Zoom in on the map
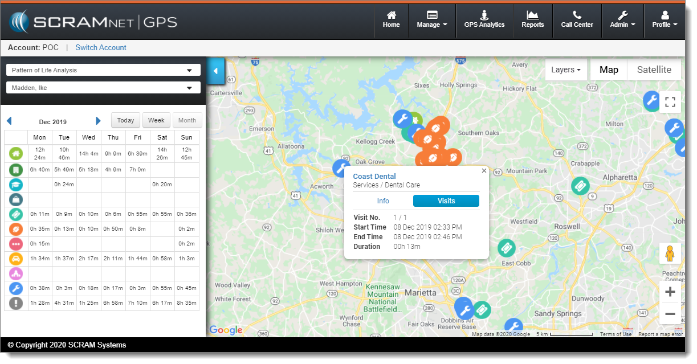Screen dimensions: 697x364 [x=670, y=292]
